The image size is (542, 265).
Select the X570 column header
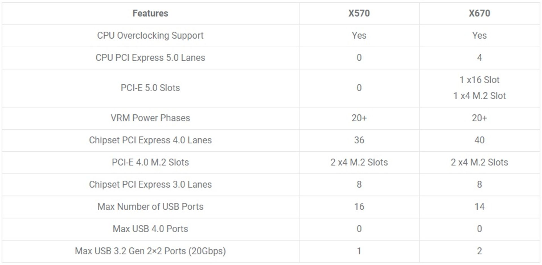click(359, 13)
